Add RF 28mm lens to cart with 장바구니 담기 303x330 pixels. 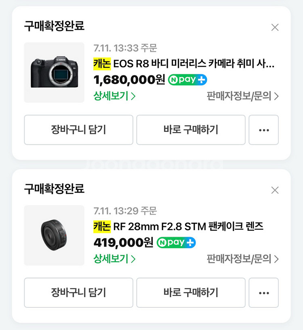coord(78,292)
